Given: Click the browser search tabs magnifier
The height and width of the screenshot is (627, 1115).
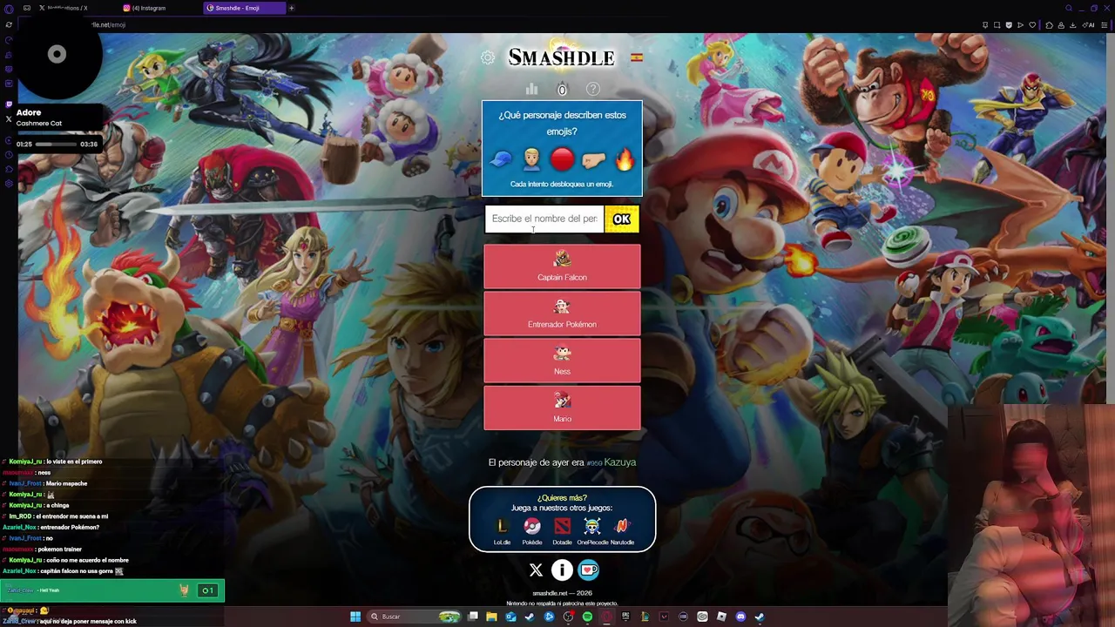Looking at the screenshot, I should click(x=1069, y=8).
